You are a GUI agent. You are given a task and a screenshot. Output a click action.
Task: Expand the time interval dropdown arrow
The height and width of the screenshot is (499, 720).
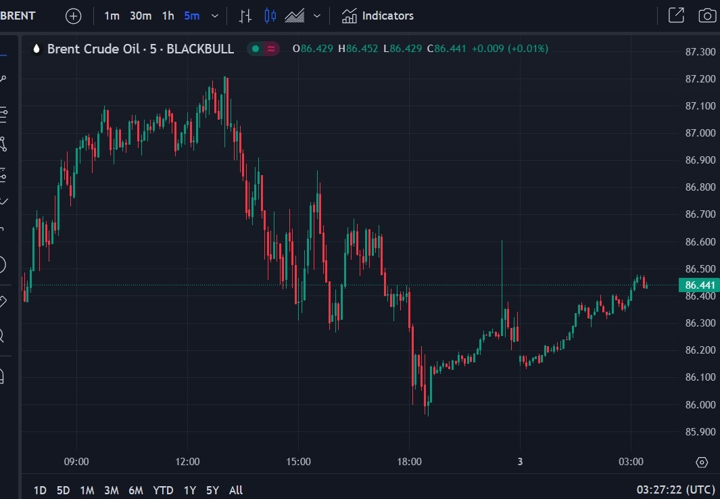pyautogui.click(x=214, y=16)
